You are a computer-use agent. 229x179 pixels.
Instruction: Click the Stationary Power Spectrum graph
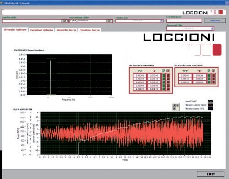click(x=69, y=75)
